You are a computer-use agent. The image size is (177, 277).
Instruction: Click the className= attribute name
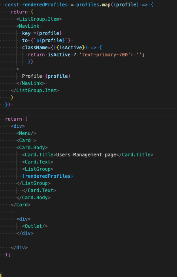click(x=36, y=48)
